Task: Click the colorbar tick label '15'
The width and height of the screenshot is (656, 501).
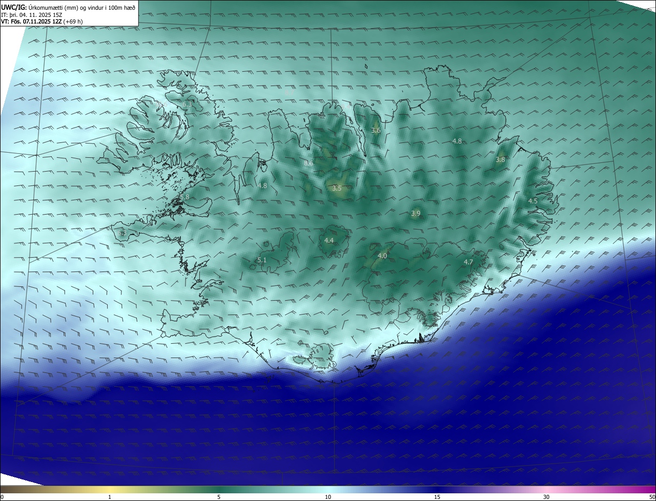Action: point(437,497)
